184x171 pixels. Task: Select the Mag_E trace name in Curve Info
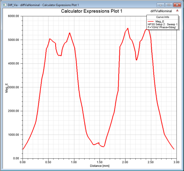[x=160, y=21]
